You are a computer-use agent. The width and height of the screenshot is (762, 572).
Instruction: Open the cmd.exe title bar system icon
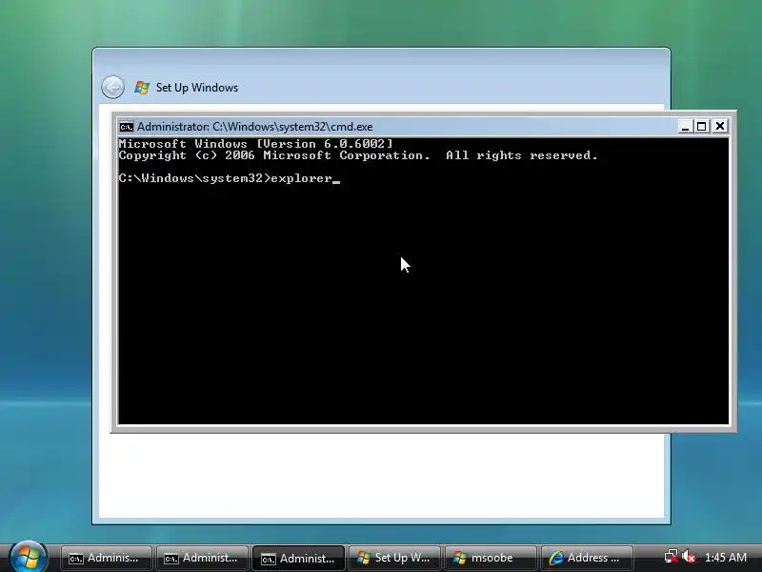point(127,127)
